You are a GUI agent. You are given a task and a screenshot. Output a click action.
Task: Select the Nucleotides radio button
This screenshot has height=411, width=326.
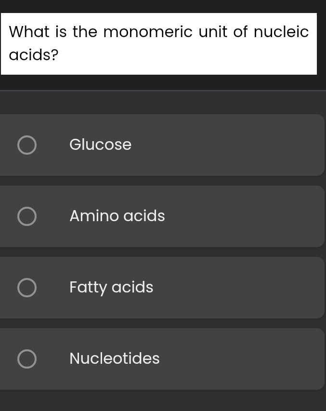(x=27, y=358)
